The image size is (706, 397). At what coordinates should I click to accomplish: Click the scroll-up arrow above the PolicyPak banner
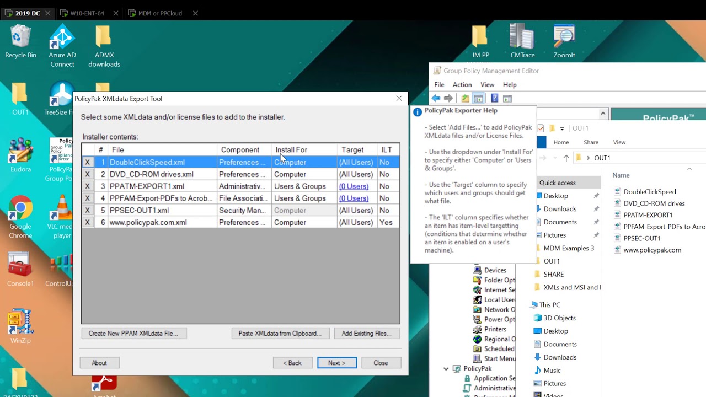click(x=603, y=114)
